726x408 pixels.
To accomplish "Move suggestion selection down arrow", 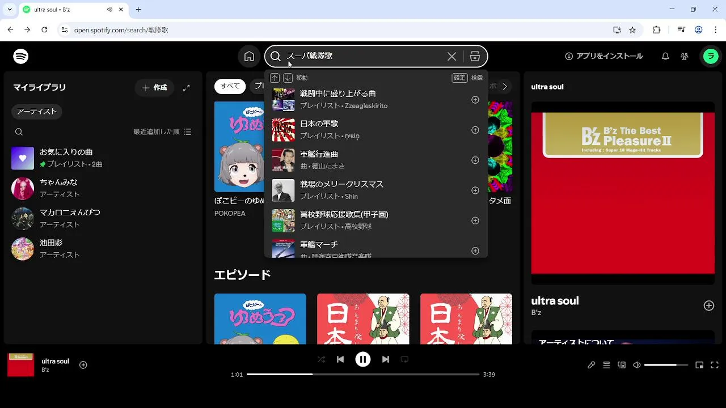I will coord(288,78).
